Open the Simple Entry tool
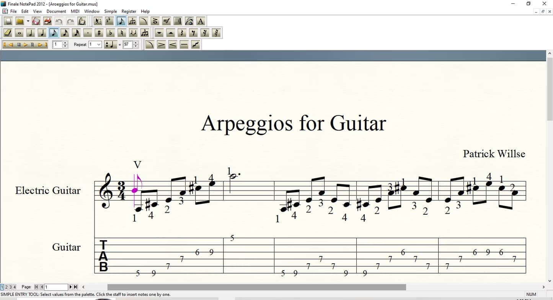The width and height of the screenshot is (553, 300). 121,21
